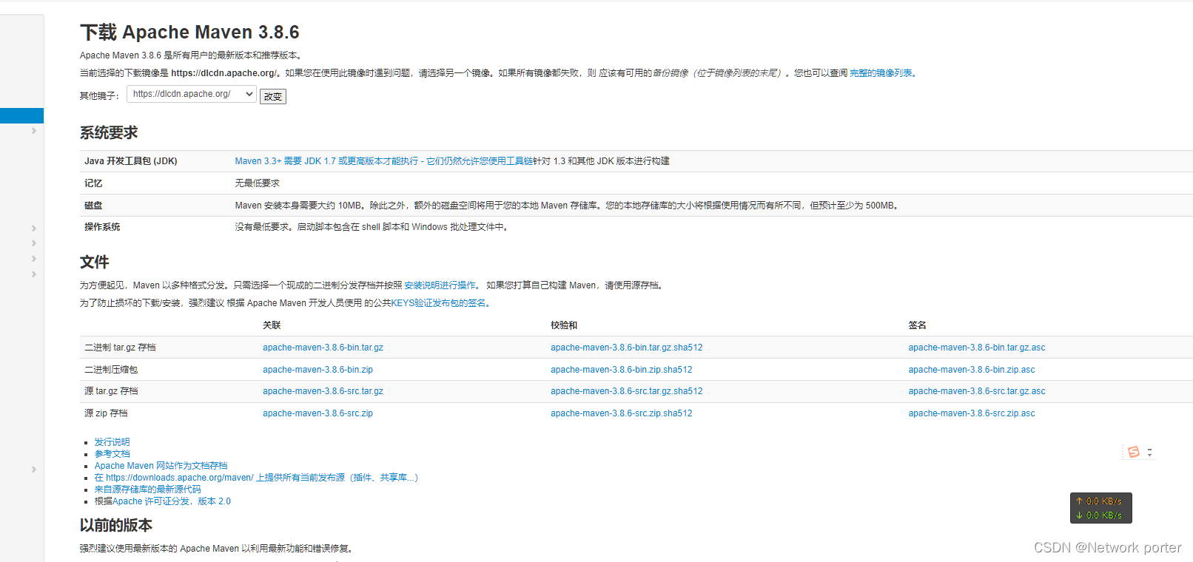
Task: Open the 发行说明 link
Action: pos(112,442)
